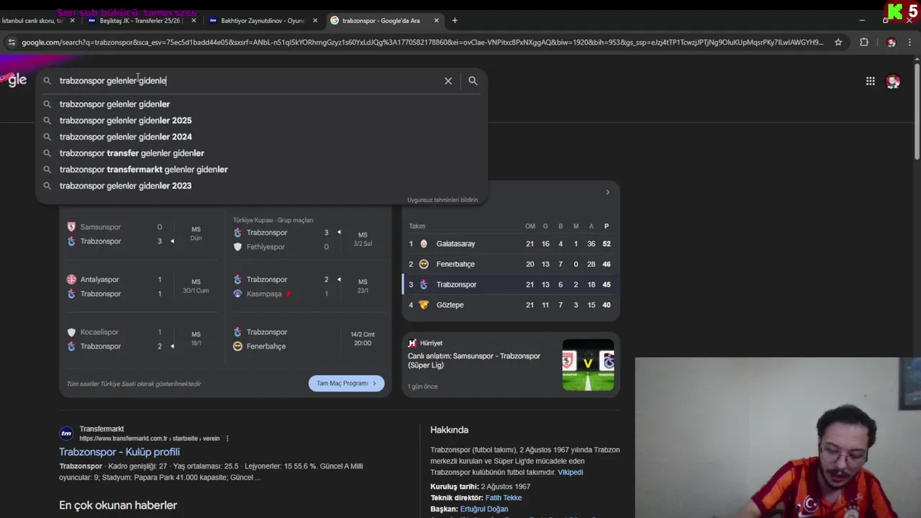Image resolution: width=921 pixels, height=518 pixels.
Task: Expand standings with right chevron arrow
Action: coord(607,192)
